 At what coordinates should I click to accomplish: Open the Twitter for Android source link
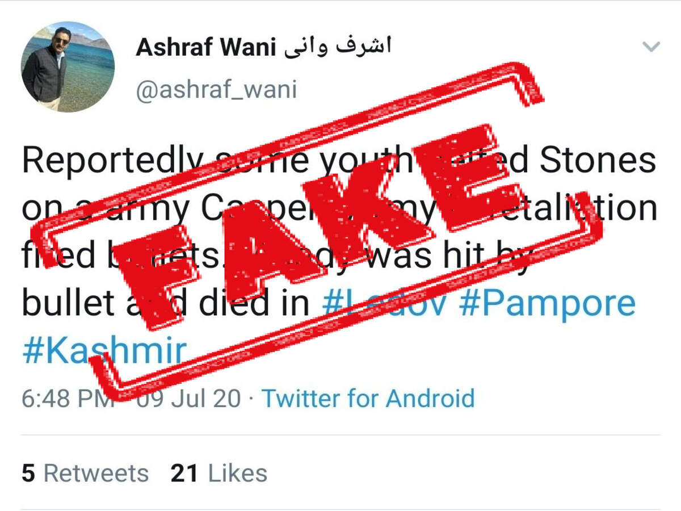368,398
